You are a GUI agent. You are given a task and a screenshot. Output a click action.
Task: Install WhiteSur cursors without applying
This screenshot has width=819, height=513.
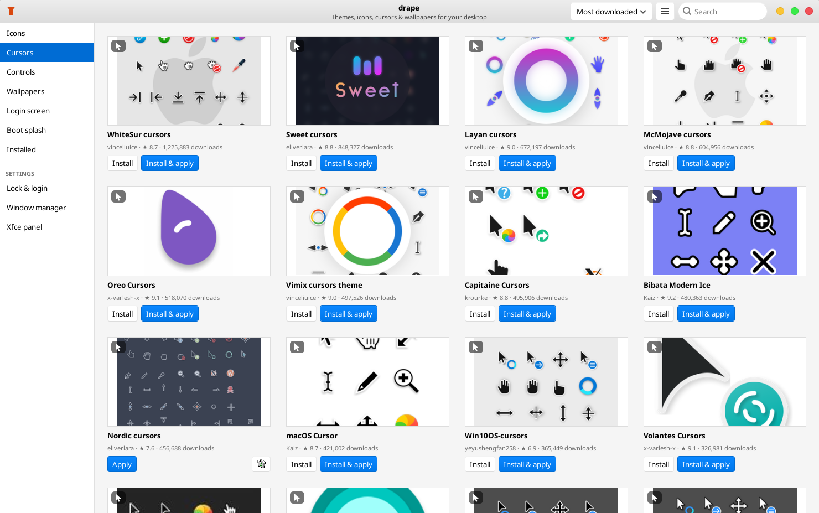click(x=122, y=163)
